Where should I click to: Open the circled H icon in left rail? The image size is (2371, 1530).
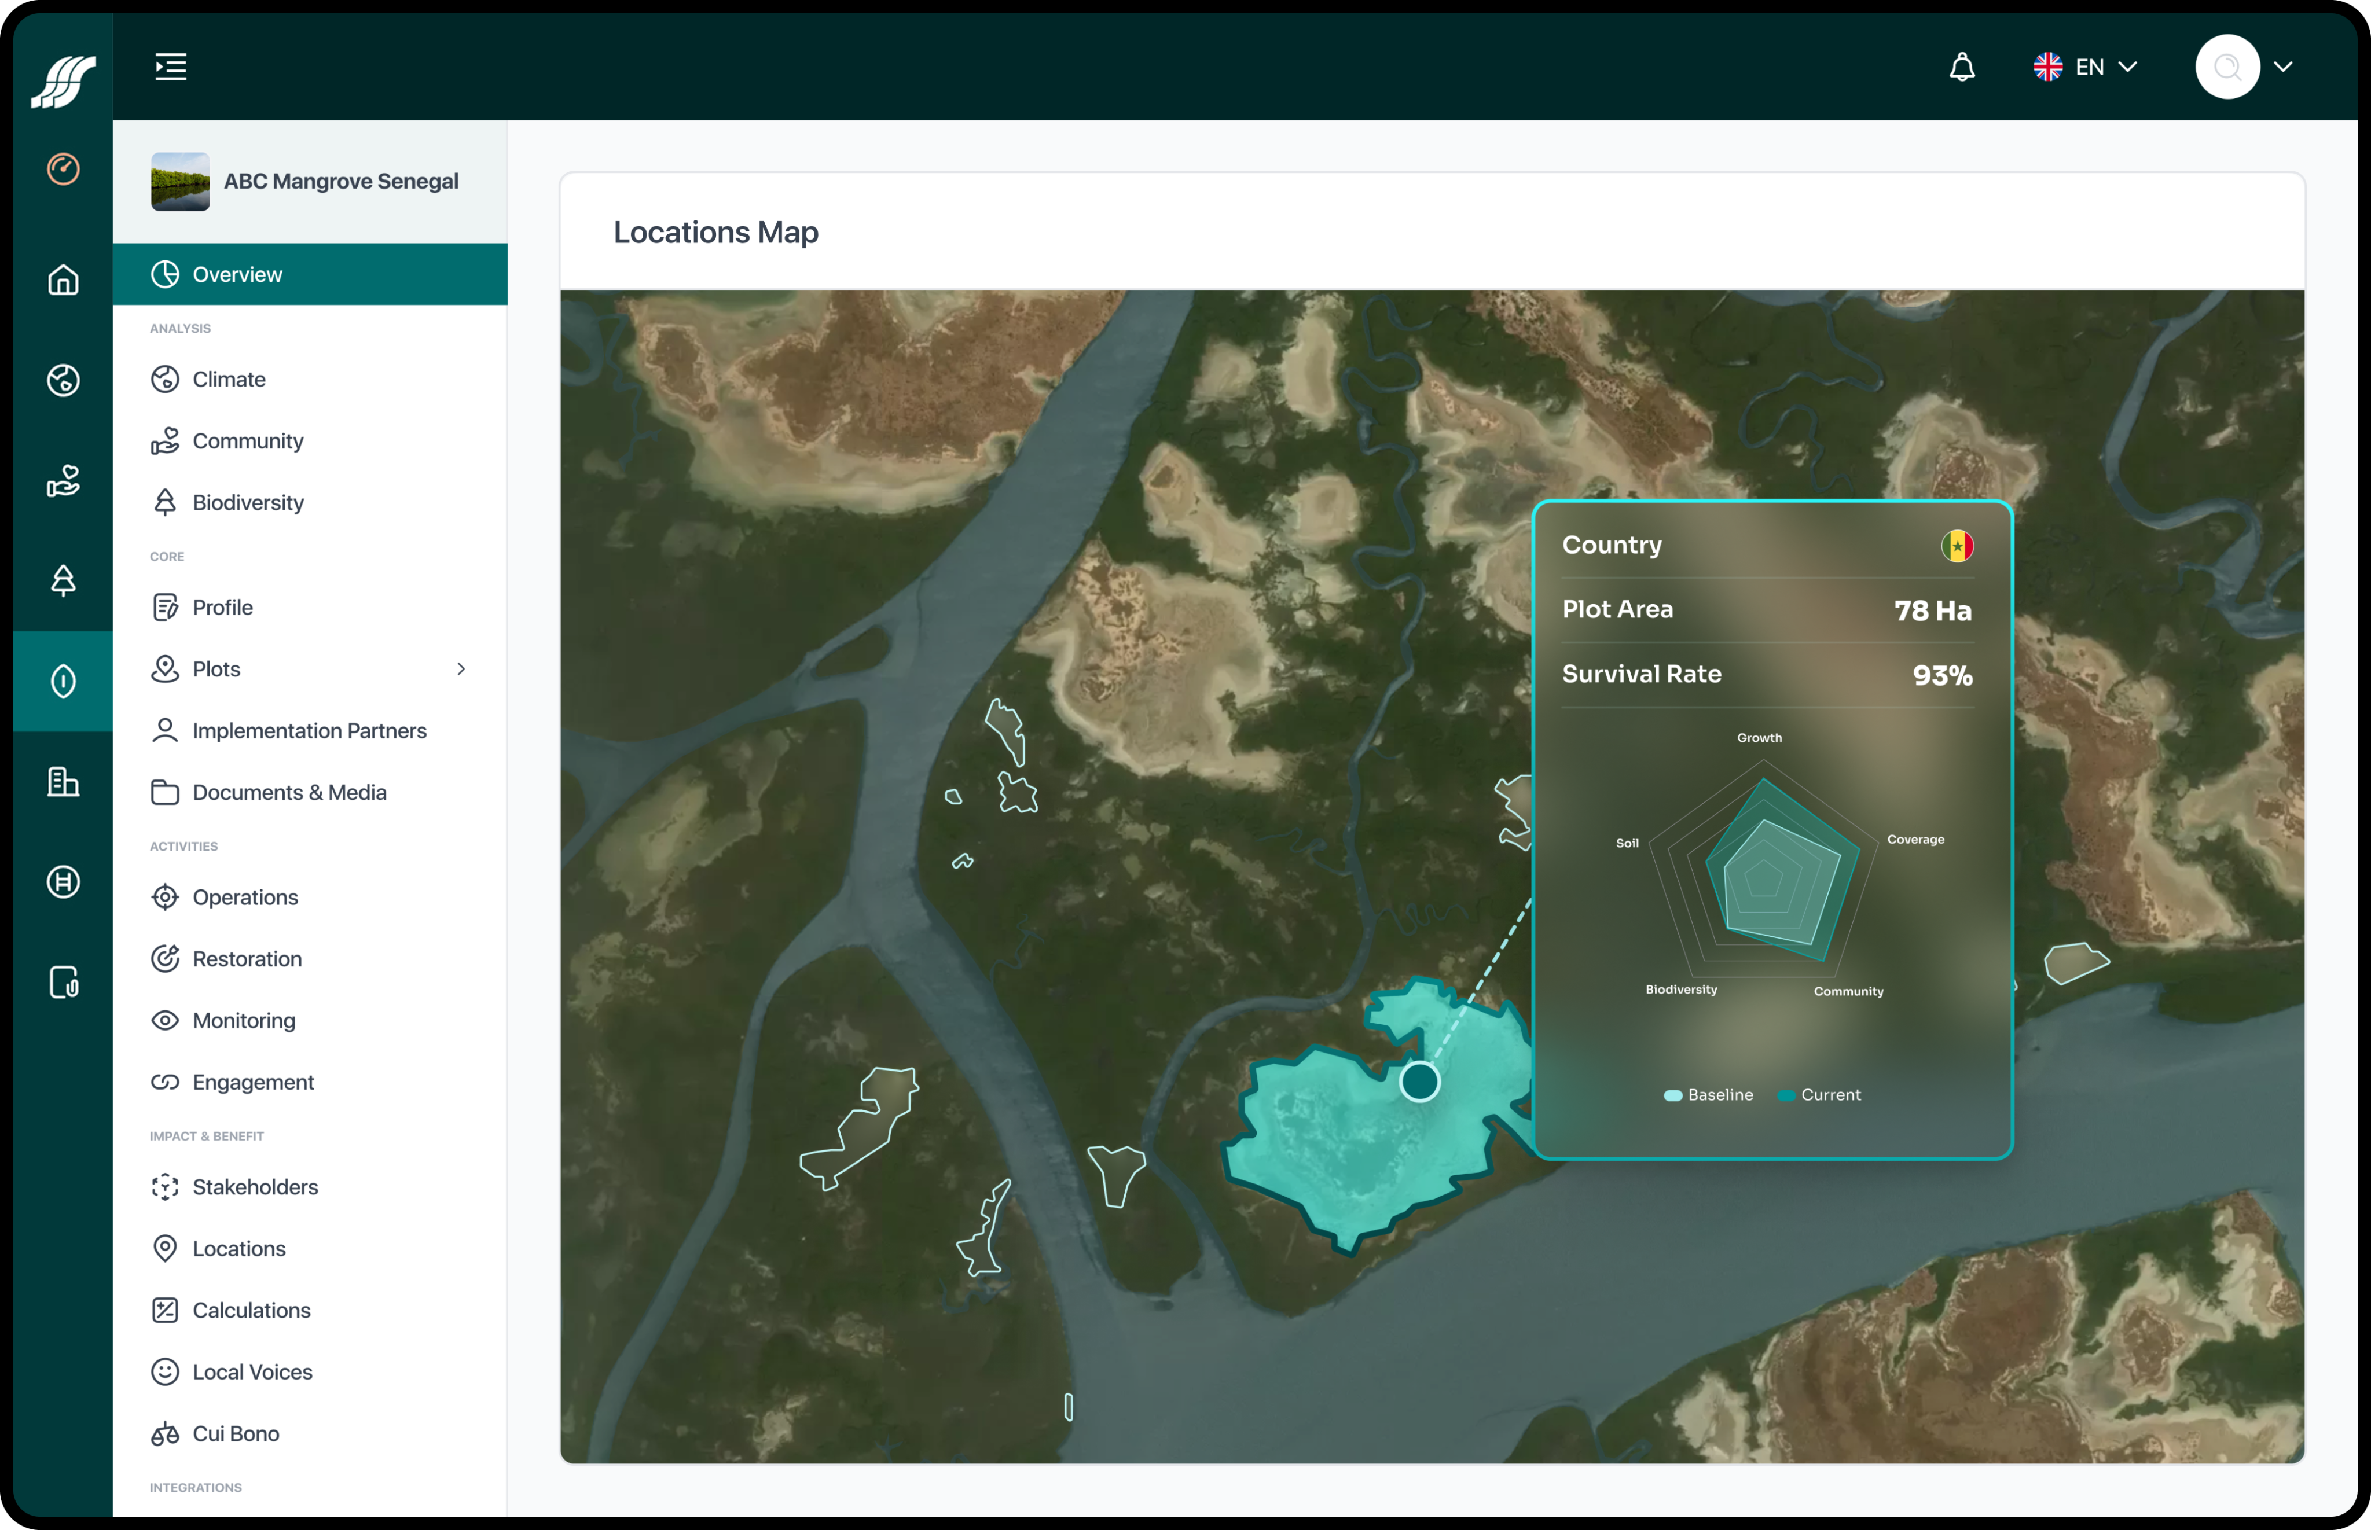tap(64, 881)
